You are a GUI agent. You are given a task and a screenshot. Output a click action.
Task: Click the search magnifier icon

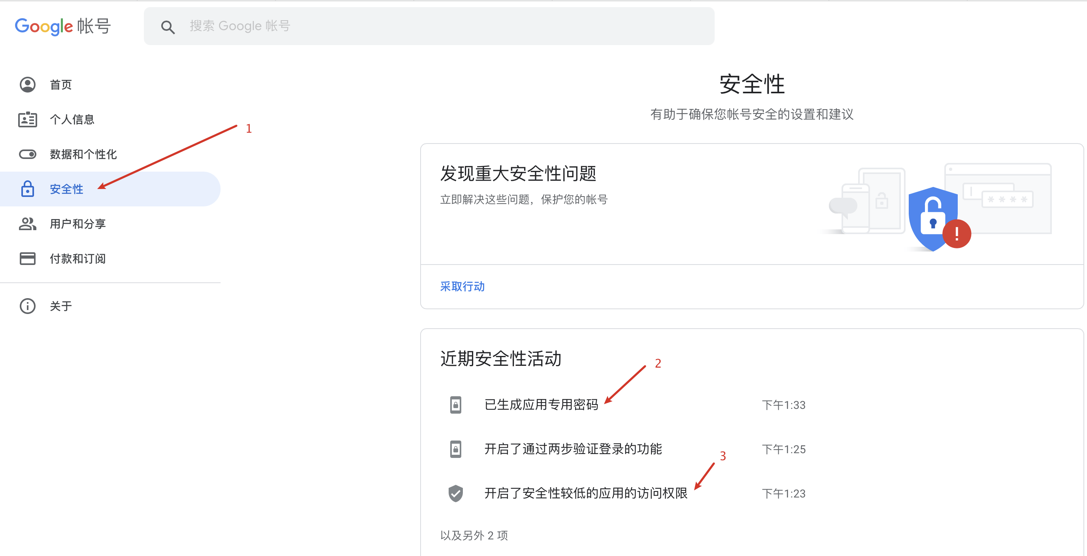(x=168, y=27)
